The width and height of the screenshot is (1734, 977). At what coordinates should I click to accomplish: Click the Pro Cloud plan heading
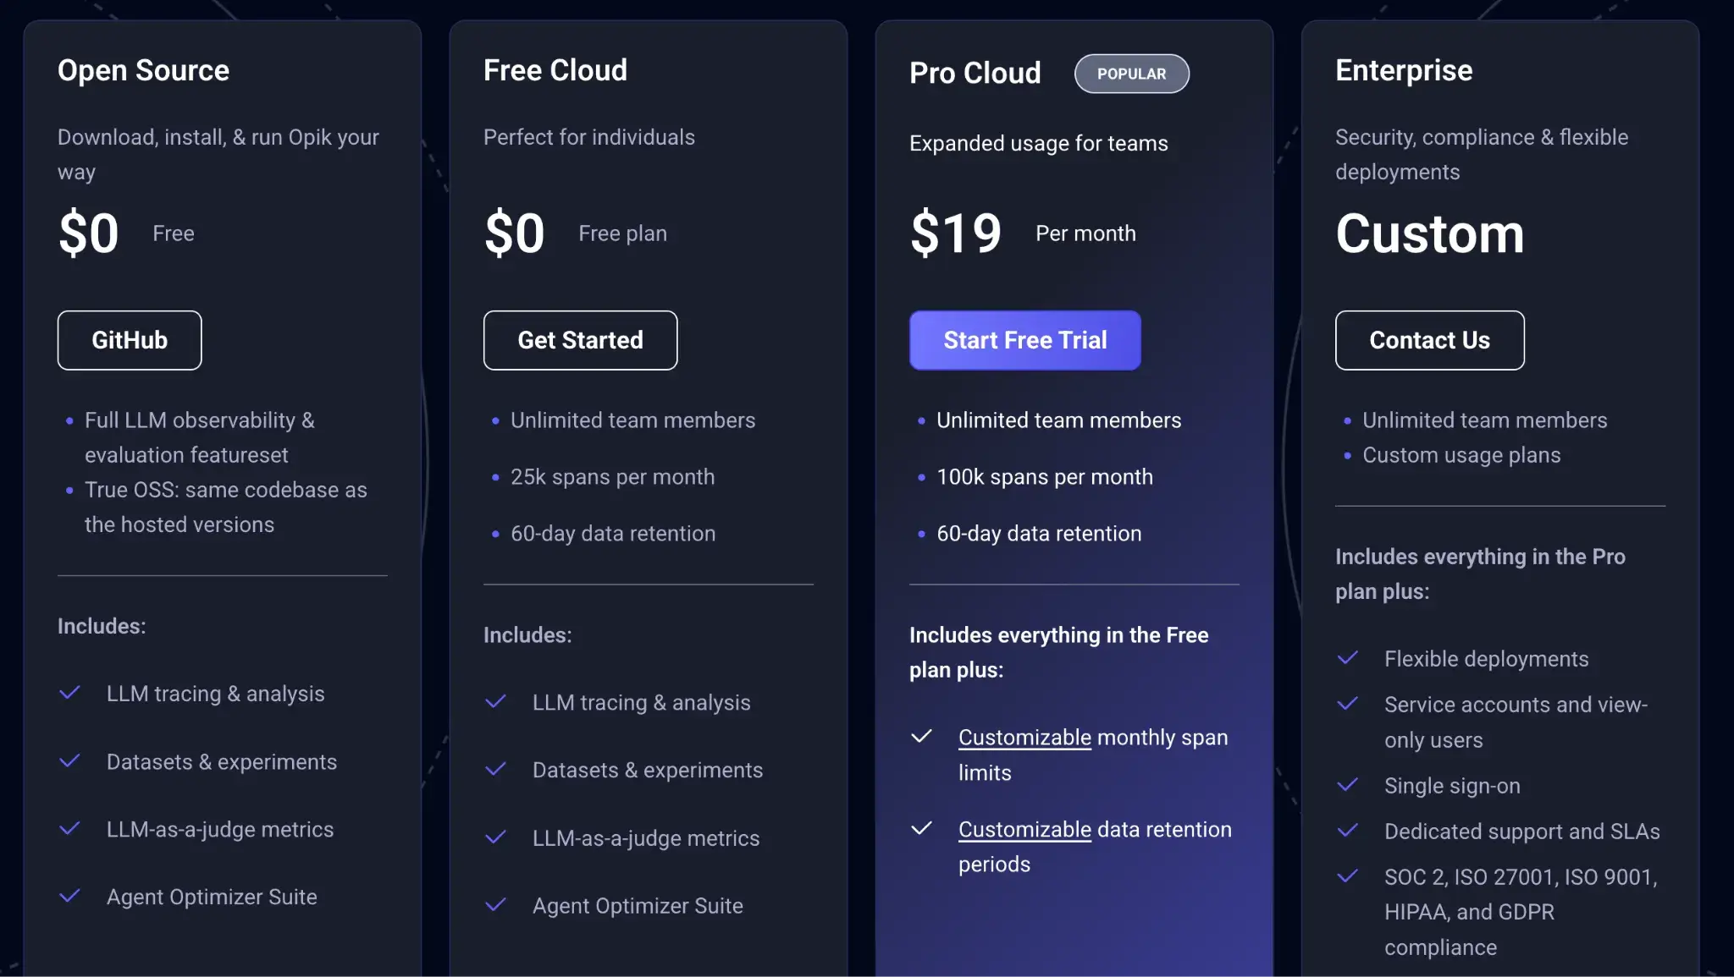point(975,74)
